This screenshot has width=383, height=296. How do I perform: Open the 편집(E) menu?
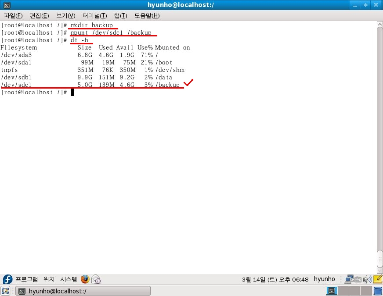[40, 16]
